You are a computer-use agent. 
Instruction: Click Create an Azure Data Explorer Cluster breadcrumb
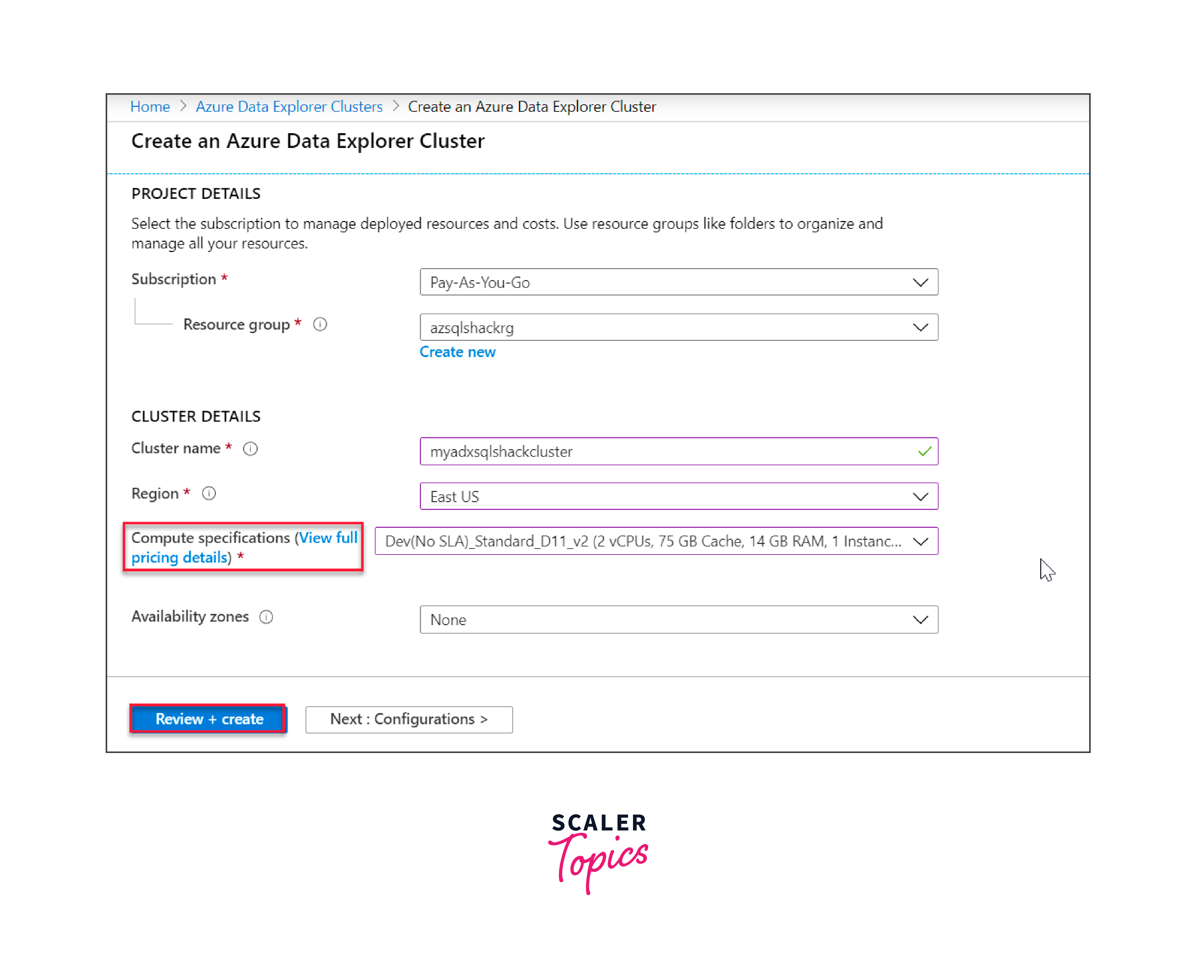point(532,106)
